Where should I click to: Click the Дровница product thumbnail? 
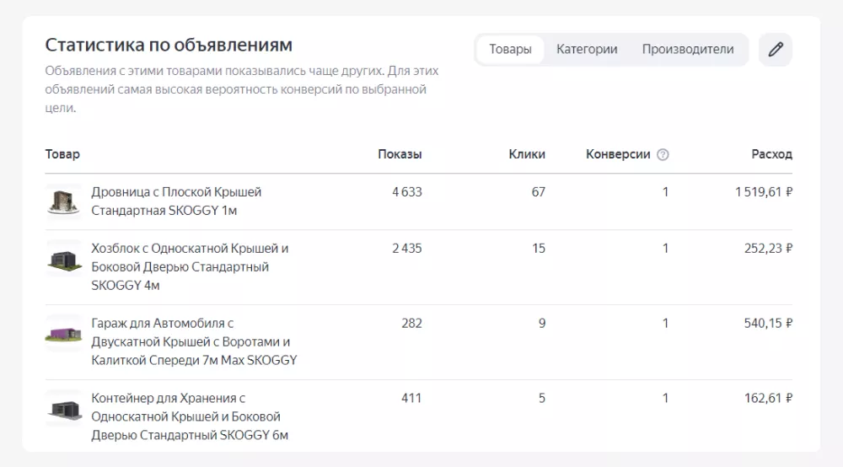point(63,201)
